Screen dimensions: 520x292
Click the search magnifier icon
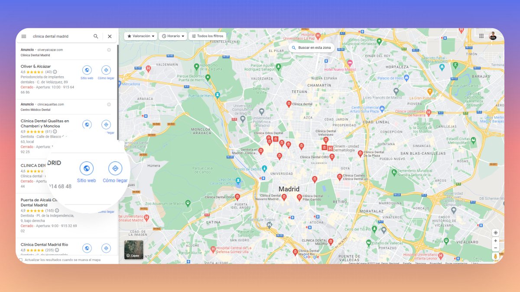point(96,36)
